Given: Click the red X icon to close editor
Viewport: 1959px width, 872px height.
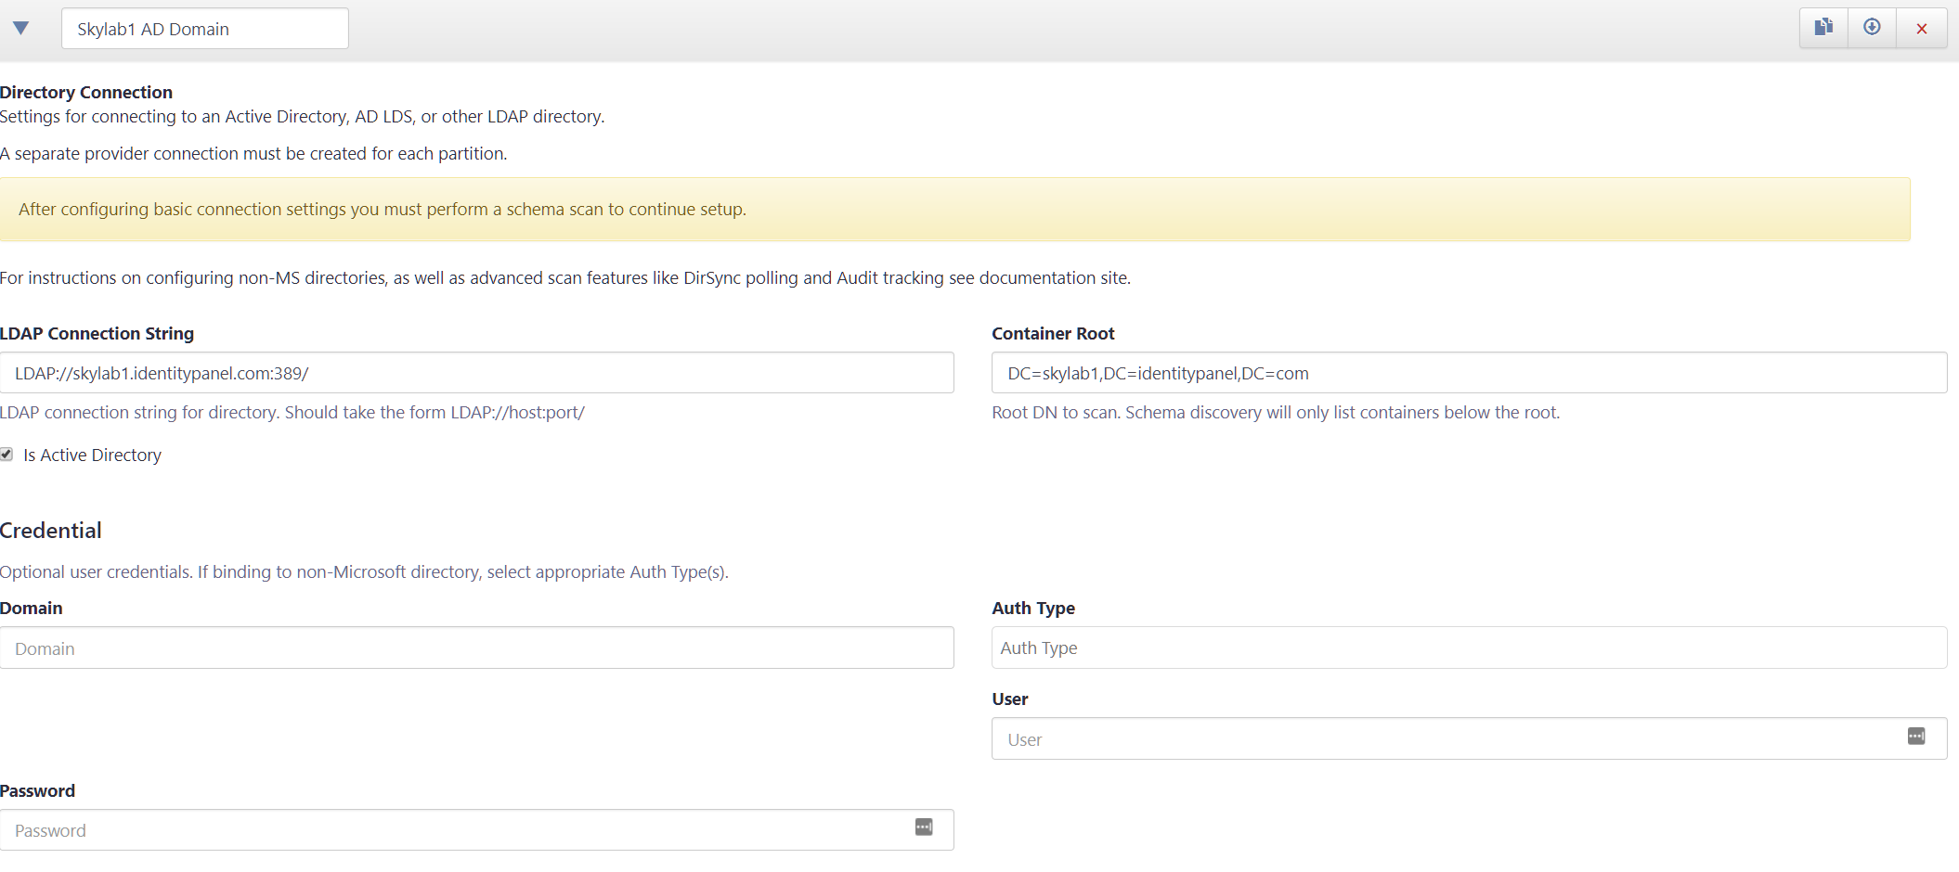Looking at the screenshot, I should [1922, 27].
